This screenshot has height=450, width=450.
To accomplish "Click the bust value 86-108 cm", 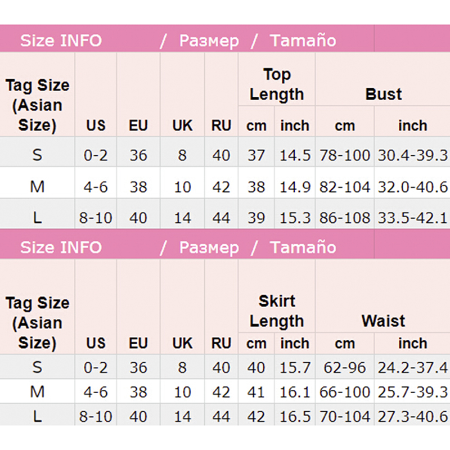I will [x=345, y=217].
